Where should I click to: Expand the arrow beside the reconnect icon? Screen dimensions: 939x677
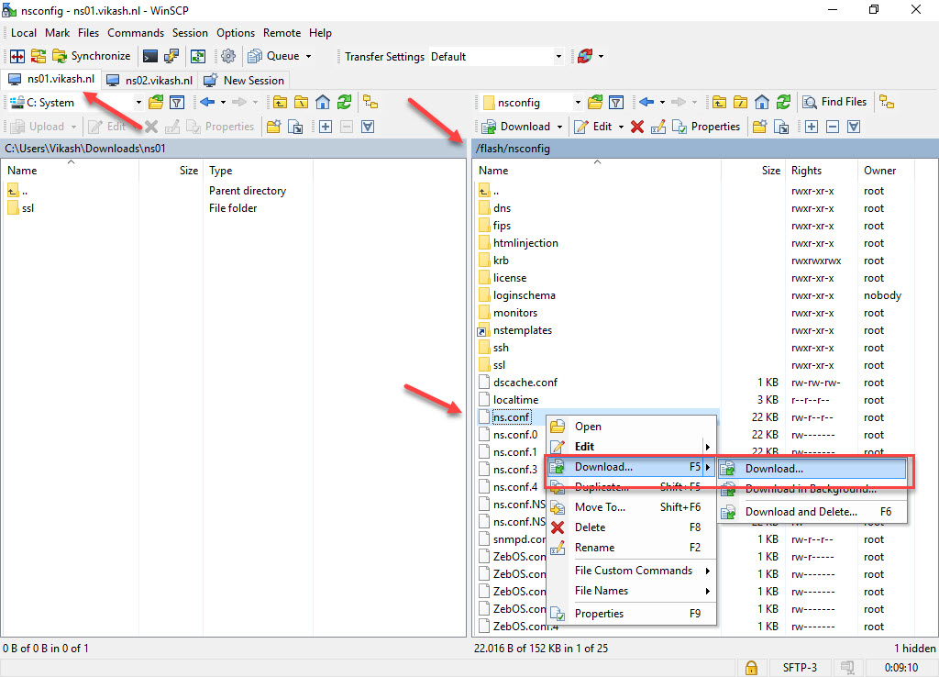point(602,56)
